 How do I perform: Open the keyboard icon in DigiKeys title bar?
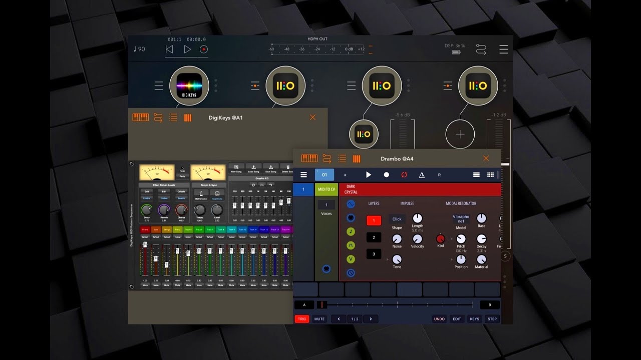click(141, 117)
